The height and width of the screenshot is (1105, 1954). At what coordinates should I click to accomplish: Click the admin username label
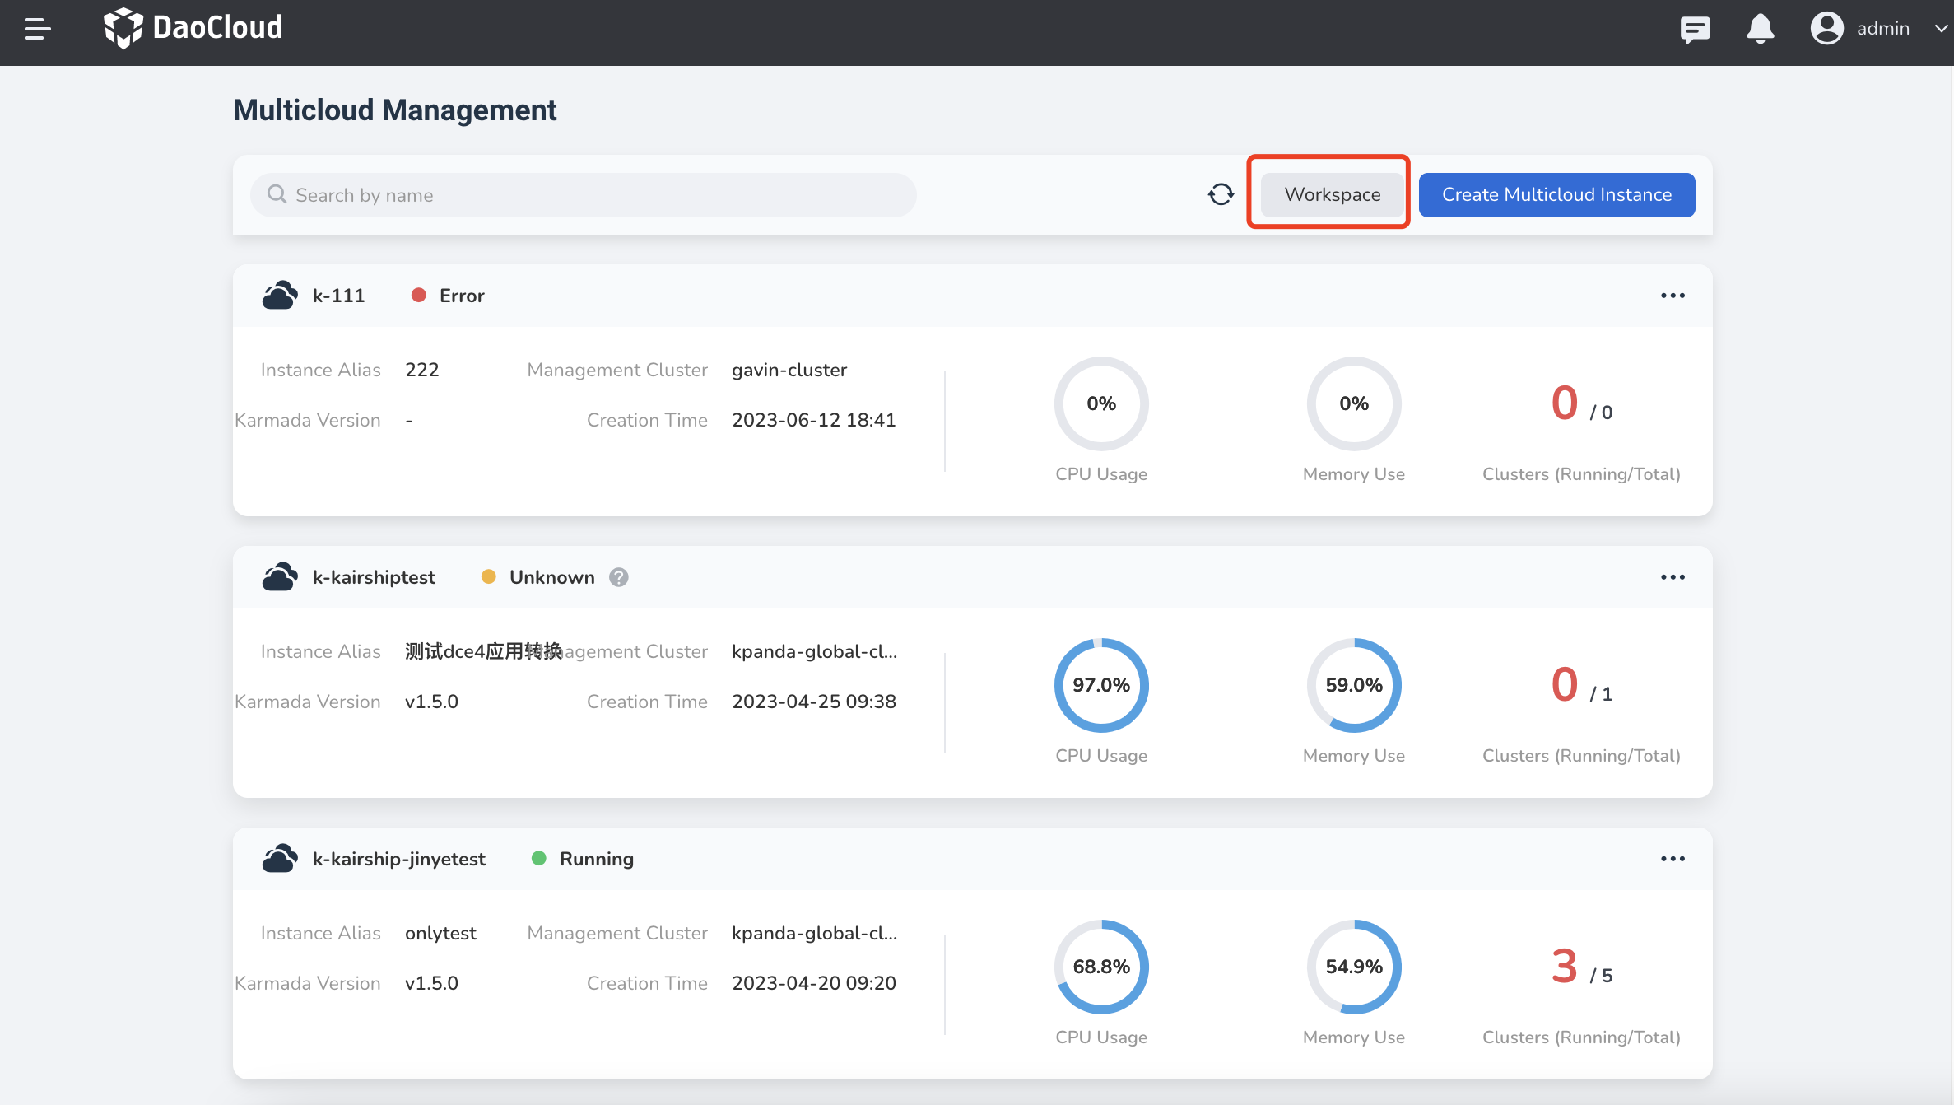(x=1882, y=29)
